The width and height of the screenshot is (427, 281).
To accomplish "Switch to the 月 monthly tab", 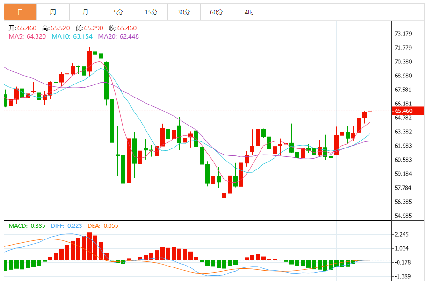I will (x=86, y=12).
